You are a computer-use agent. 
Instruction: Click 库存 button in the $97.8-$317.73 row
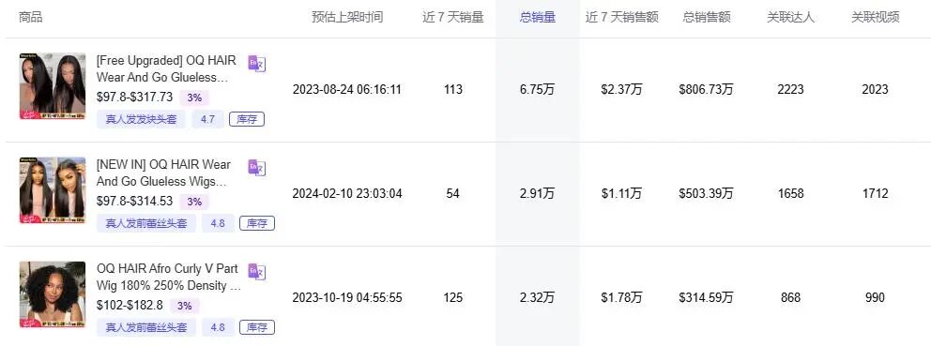247,119
